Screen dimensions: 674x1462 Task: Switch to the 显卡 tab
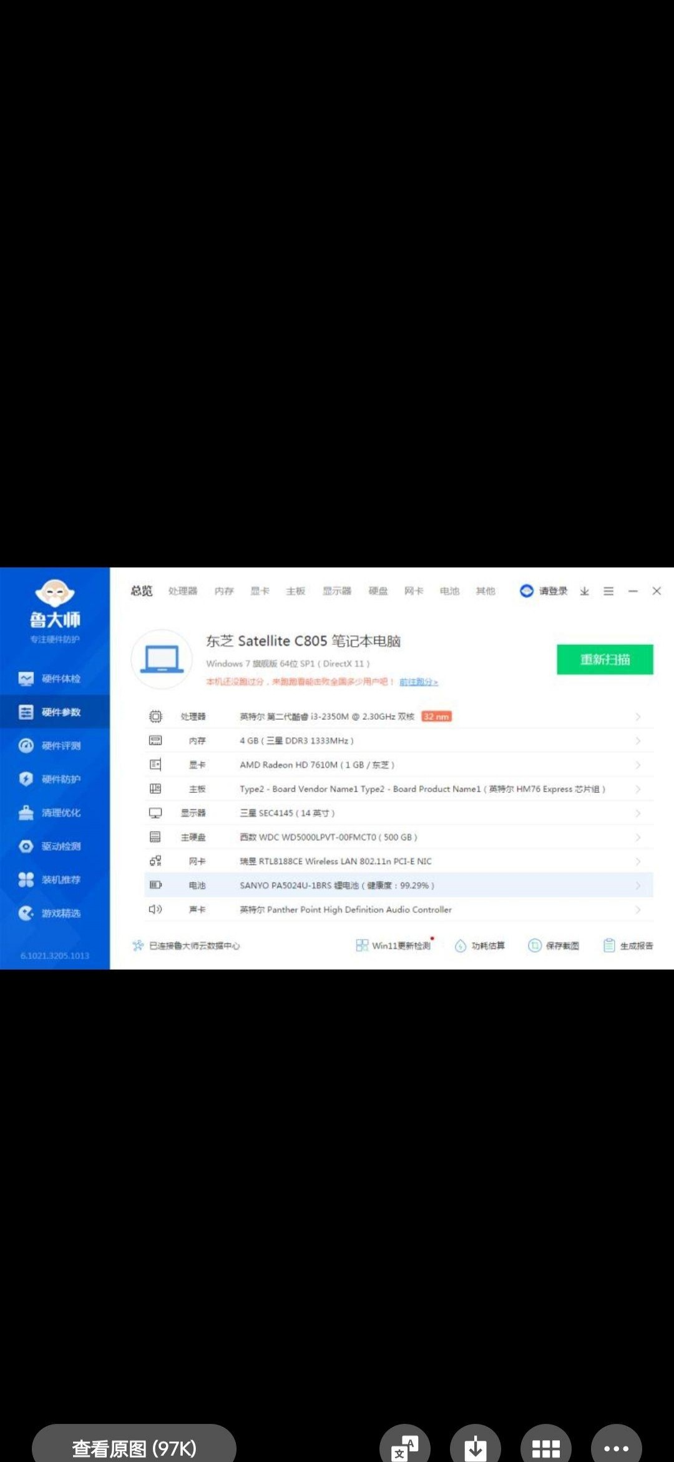260,591
